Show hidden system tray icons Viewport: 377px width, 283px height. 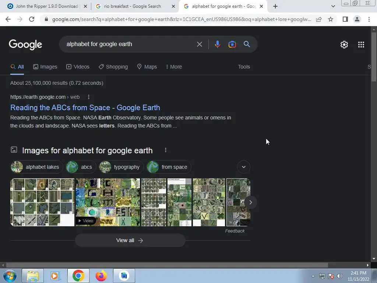pyautogui.click(x=313, y=276)
